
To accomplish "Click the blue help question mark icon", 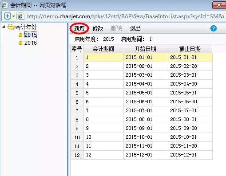I will pos(214,28).
